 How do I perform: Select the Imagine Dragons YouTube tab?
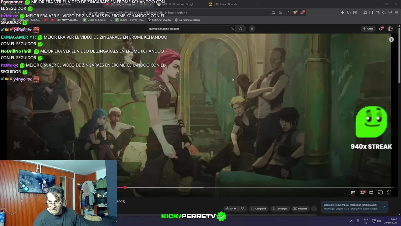coord(128,4)
